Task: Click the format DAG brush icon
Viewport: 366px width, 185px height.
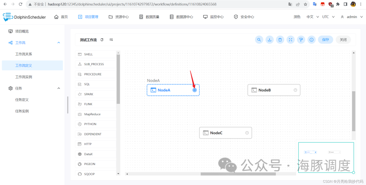Action: tap(301, 40)
